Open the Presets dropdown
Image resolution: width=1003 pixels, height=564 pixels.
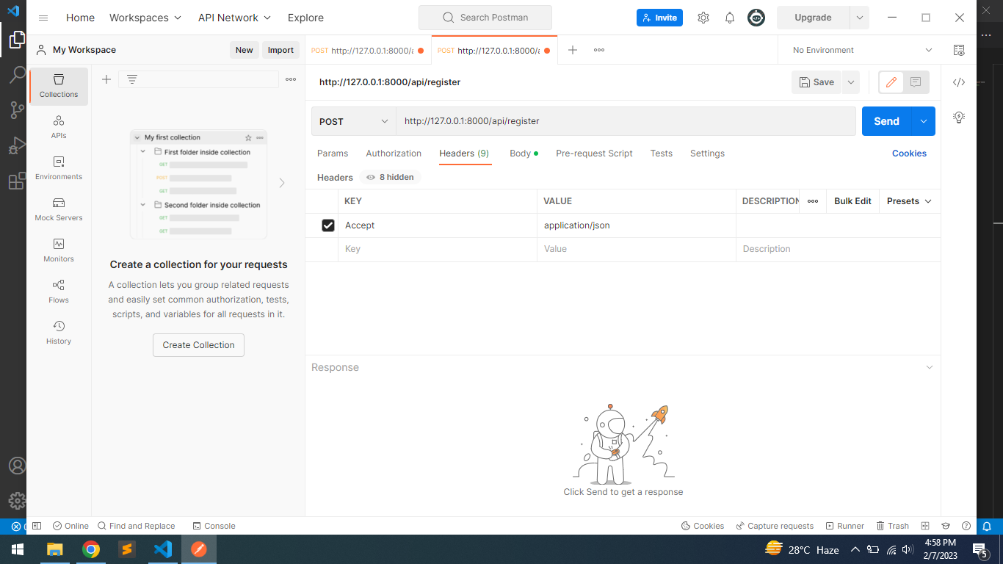click(909, 201)
